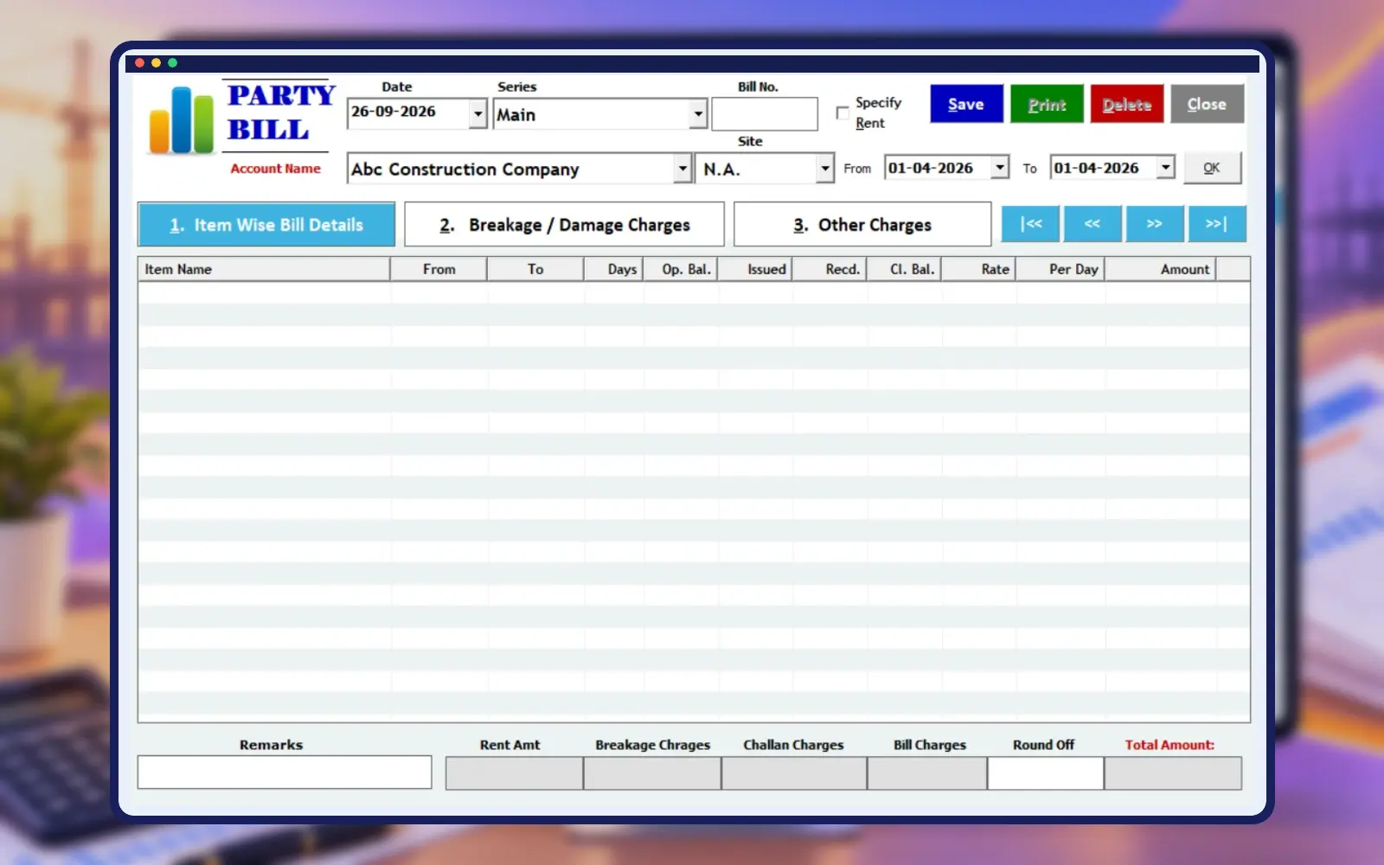Screen dimensions: 1384x865
Task: Save the party bill
Action: tap(966, 104)
